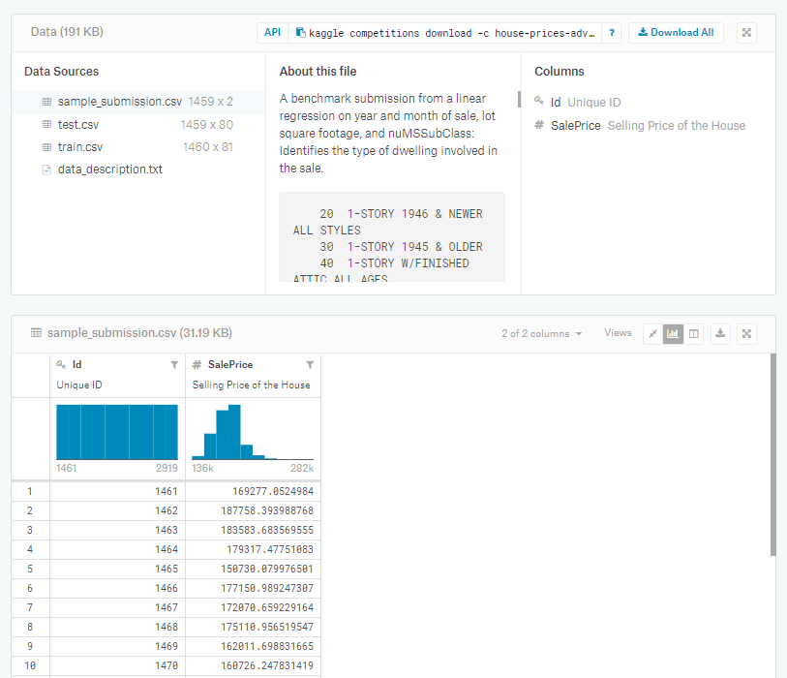Open the question mark help button
Viewport: 787px width, 678px height.
[x=612, y=33]
